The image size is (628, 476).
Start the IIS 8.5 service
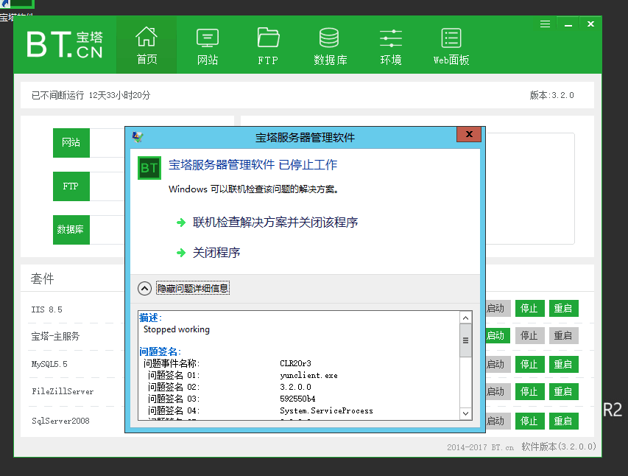coord(498,309)
